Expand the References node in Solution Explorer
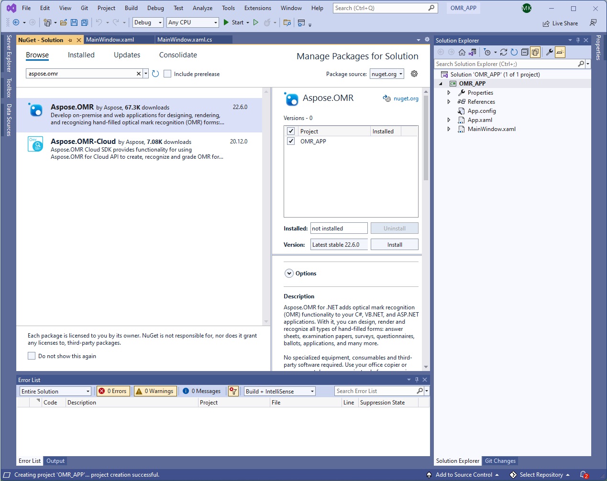 (449, 102)
